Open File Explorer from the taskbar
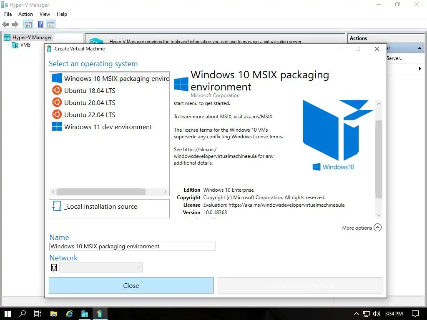 point(54,314)
